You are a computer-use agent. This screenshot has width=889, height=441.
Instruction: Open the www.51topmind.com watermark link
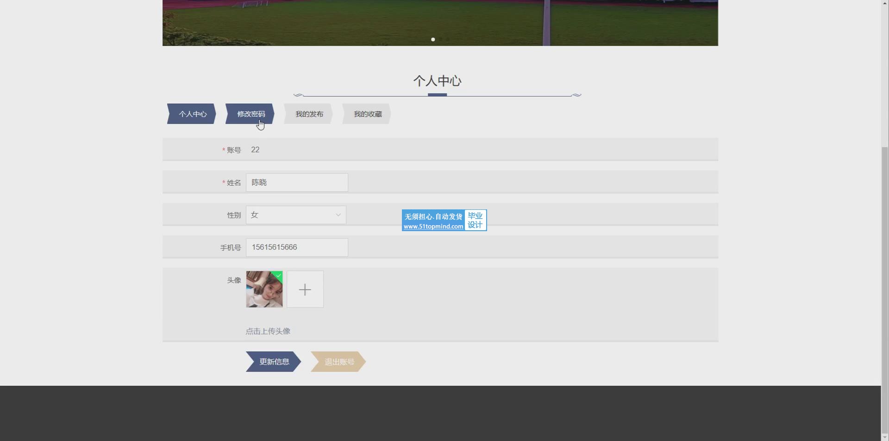433,227
